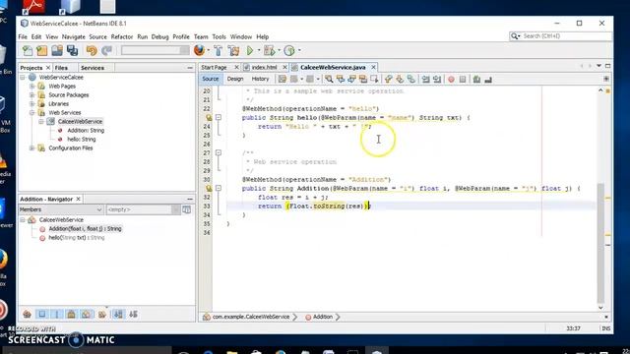Open the Members dropdown in Navigator
Image resolution: width=630 pixels, height=354 pixels.
(x=61, y=209)
